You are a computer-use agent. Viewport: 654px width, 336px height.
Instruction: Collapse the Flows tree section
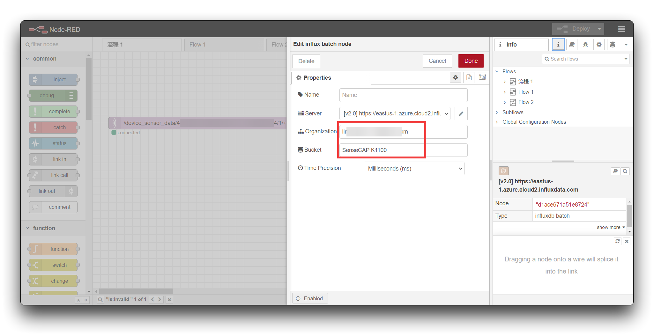(497, 71)
